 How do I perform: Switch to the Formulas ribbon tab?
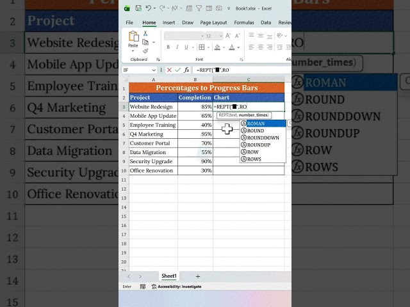click(x=244, y=23)
